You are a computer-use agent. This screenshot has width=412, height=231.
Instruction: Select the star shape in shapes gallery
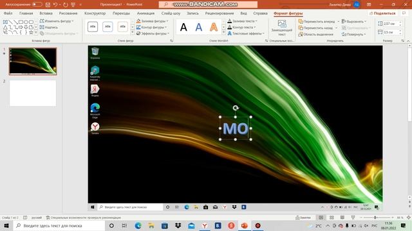coord(31,33)
